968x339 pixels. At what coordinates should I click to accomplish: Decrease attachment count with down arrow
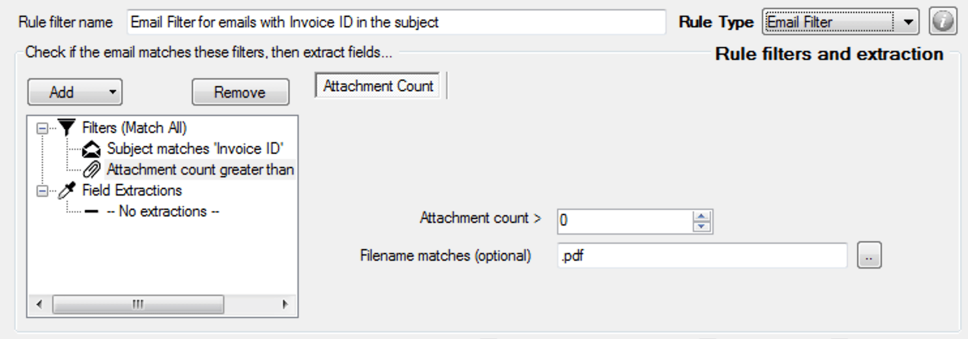701,226
